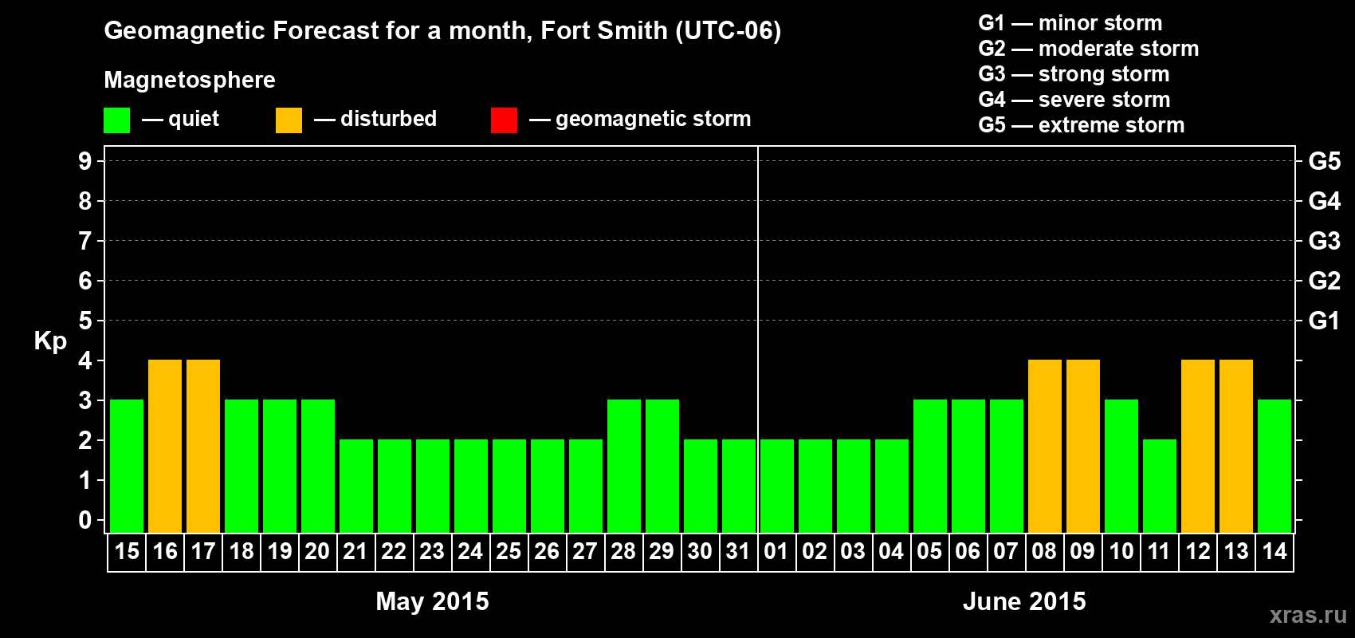Select the orange bar for June 09

[x=1083, y=446]
